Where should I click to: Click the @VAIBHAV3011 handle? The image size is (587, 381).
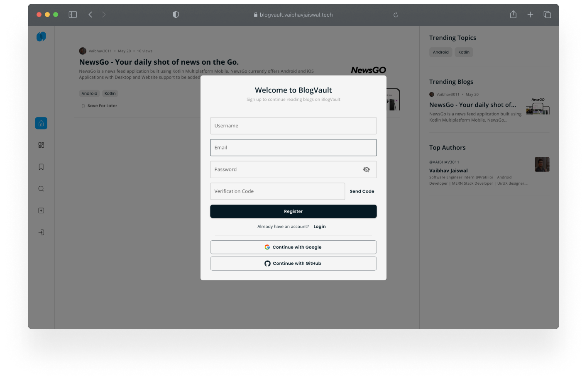(x=444, y=162)
